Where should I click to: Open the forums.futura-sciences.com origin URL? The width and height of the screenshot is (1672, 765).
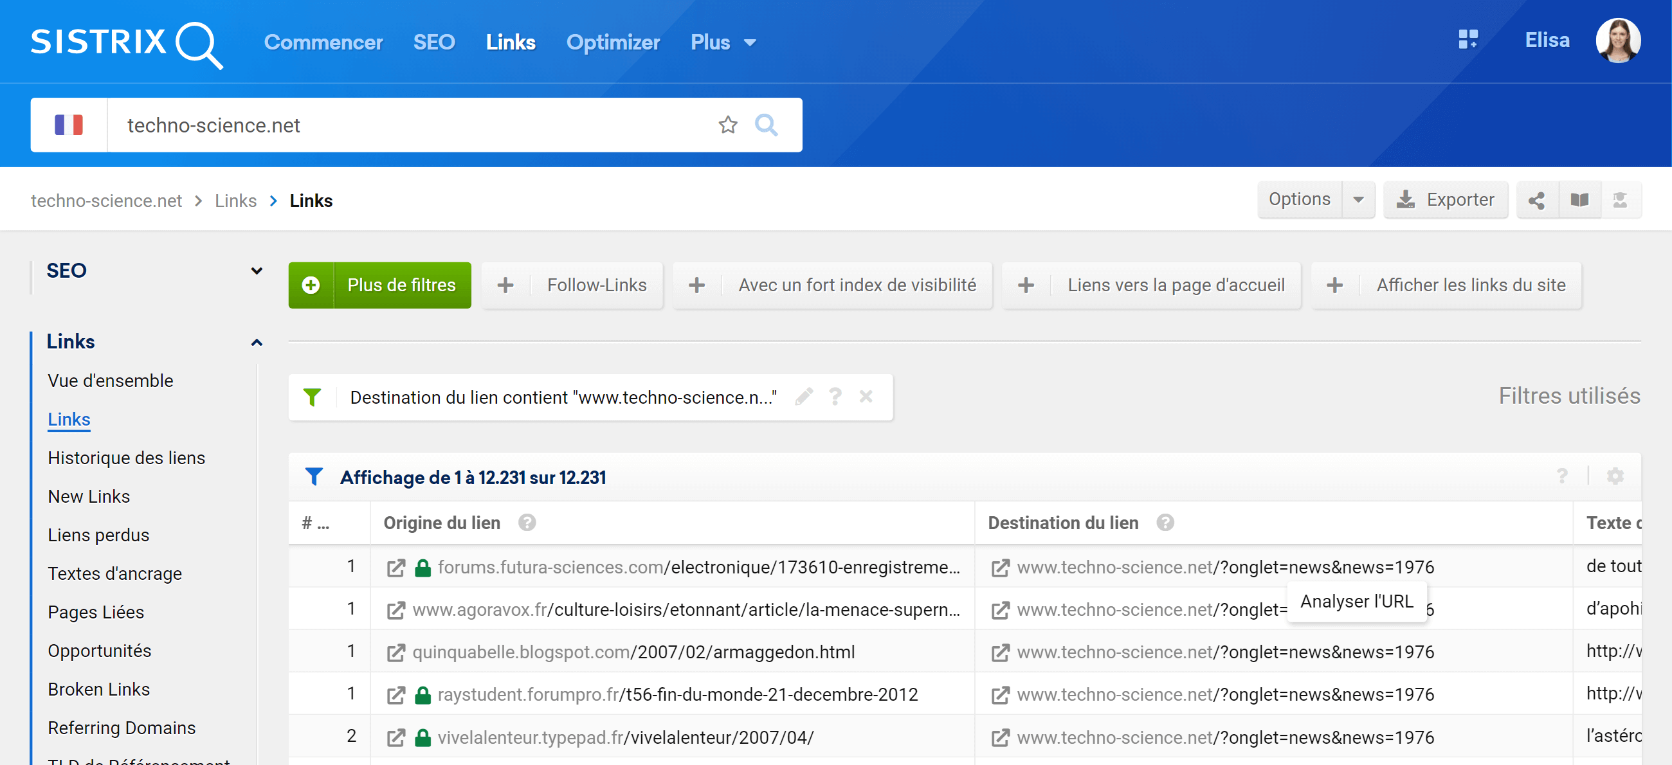[699, 567]
